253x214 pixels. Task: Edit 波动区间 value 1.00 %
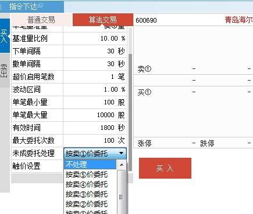[x=95, y=89]
